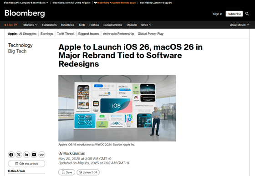Viewport: 255px width, 176px height.
Task: Open AI Struggles topic link
Action: (x=28, y=34)
